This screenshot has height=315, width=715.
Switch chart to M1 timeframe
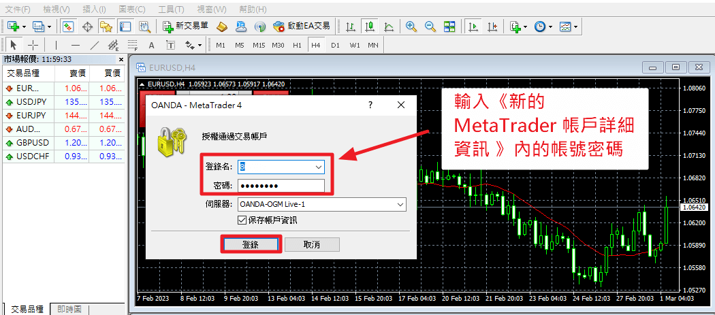click(x=221, y=45)
